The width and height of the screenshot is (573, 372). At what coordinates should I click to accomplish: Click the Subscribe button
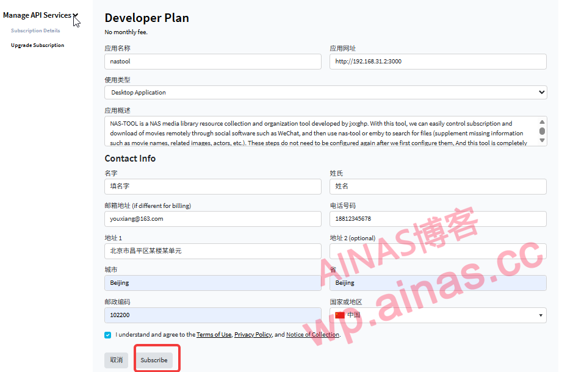[154, 360]
